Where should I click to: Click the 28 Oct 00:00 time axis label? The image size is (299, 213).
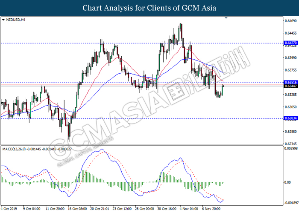click(144, 209)
